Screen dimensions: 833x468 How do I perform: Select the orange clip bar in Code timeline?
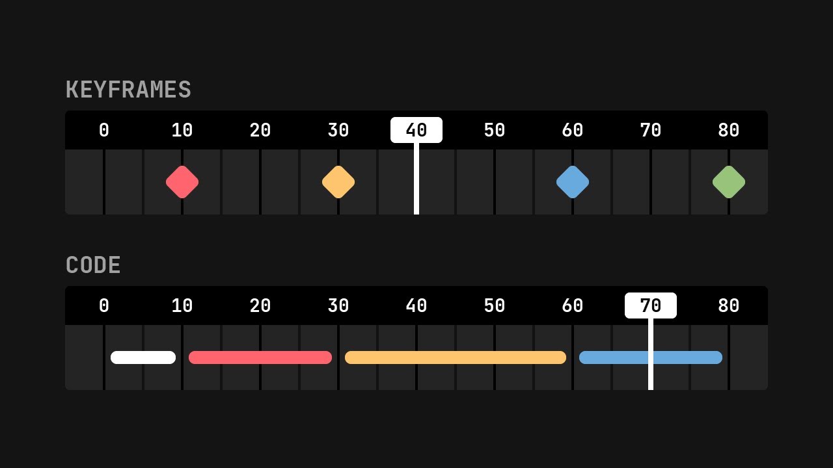point(456,357)
